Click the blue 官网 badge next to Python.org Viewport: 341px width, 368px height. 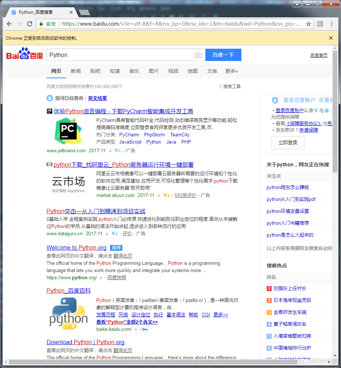[116, 247]
